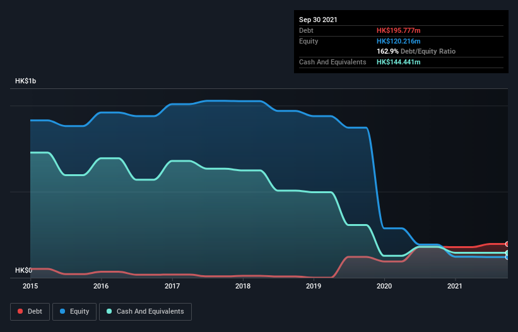Click the 2021 x-axis label
This screenshot has width=518, height=332.
(455, 286)
